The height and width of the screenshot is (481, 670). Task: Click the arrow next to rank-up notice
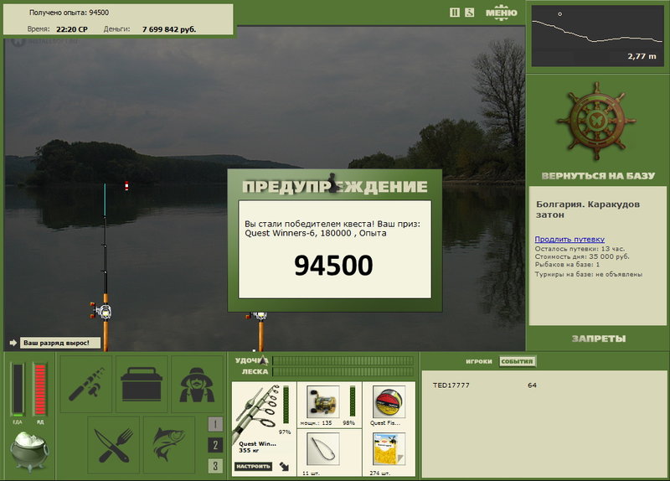coord(13,343)
